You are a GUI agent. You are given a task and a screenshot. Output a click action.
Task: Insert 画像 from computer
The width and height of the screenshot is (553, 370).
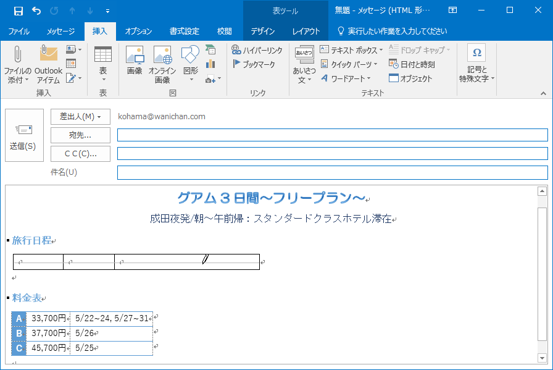(x=135, y=61)
